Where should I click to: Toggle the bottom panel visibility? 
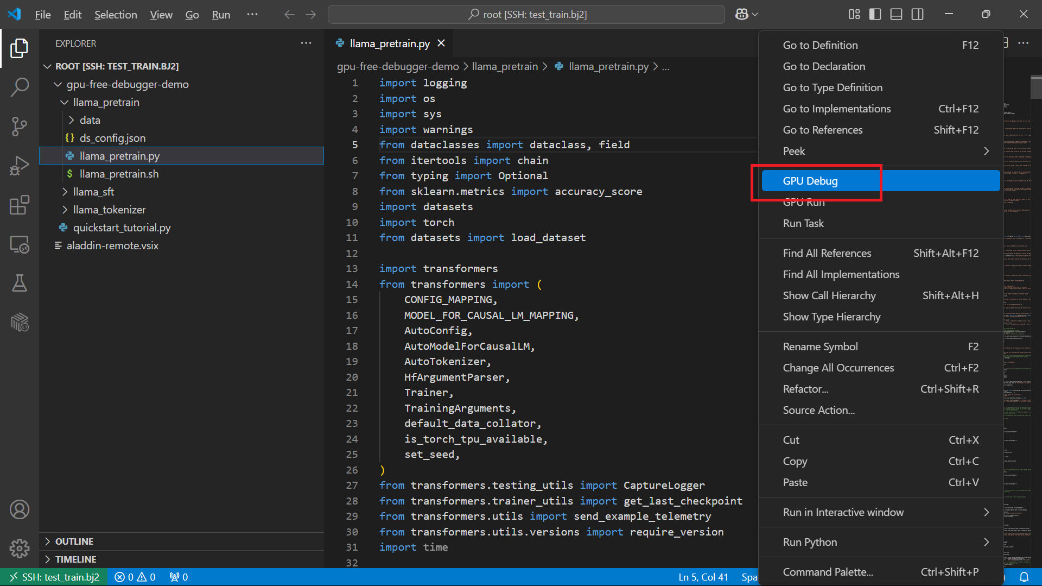[895, 14]
